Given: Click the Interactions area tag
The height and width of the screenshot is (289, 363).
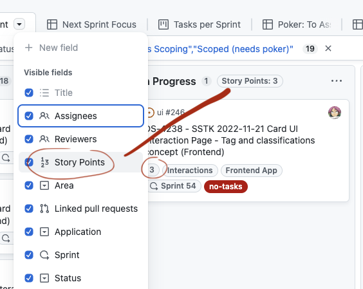Looking at the screenshot, I should click(190, 171).
